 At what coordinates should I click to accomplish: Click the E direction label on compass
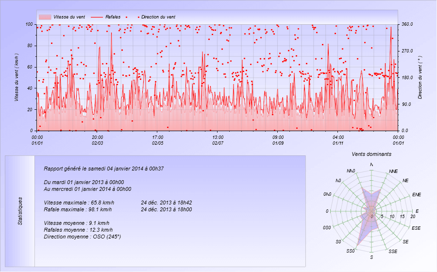417,211
